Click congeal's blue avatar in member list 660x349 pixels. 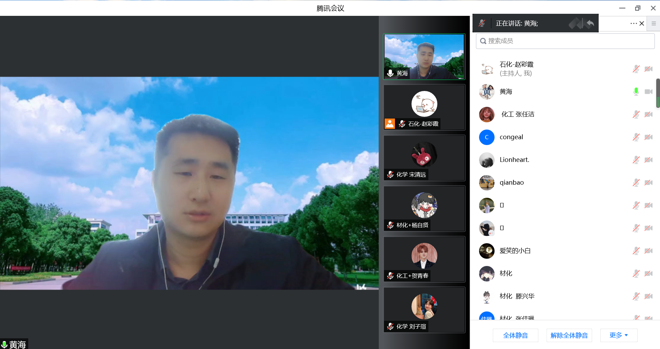coord(487,137)
